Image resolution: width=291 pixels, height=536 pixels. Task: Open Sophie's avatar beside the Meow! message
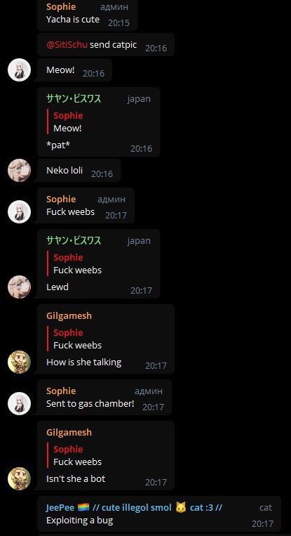coord(19,70)
